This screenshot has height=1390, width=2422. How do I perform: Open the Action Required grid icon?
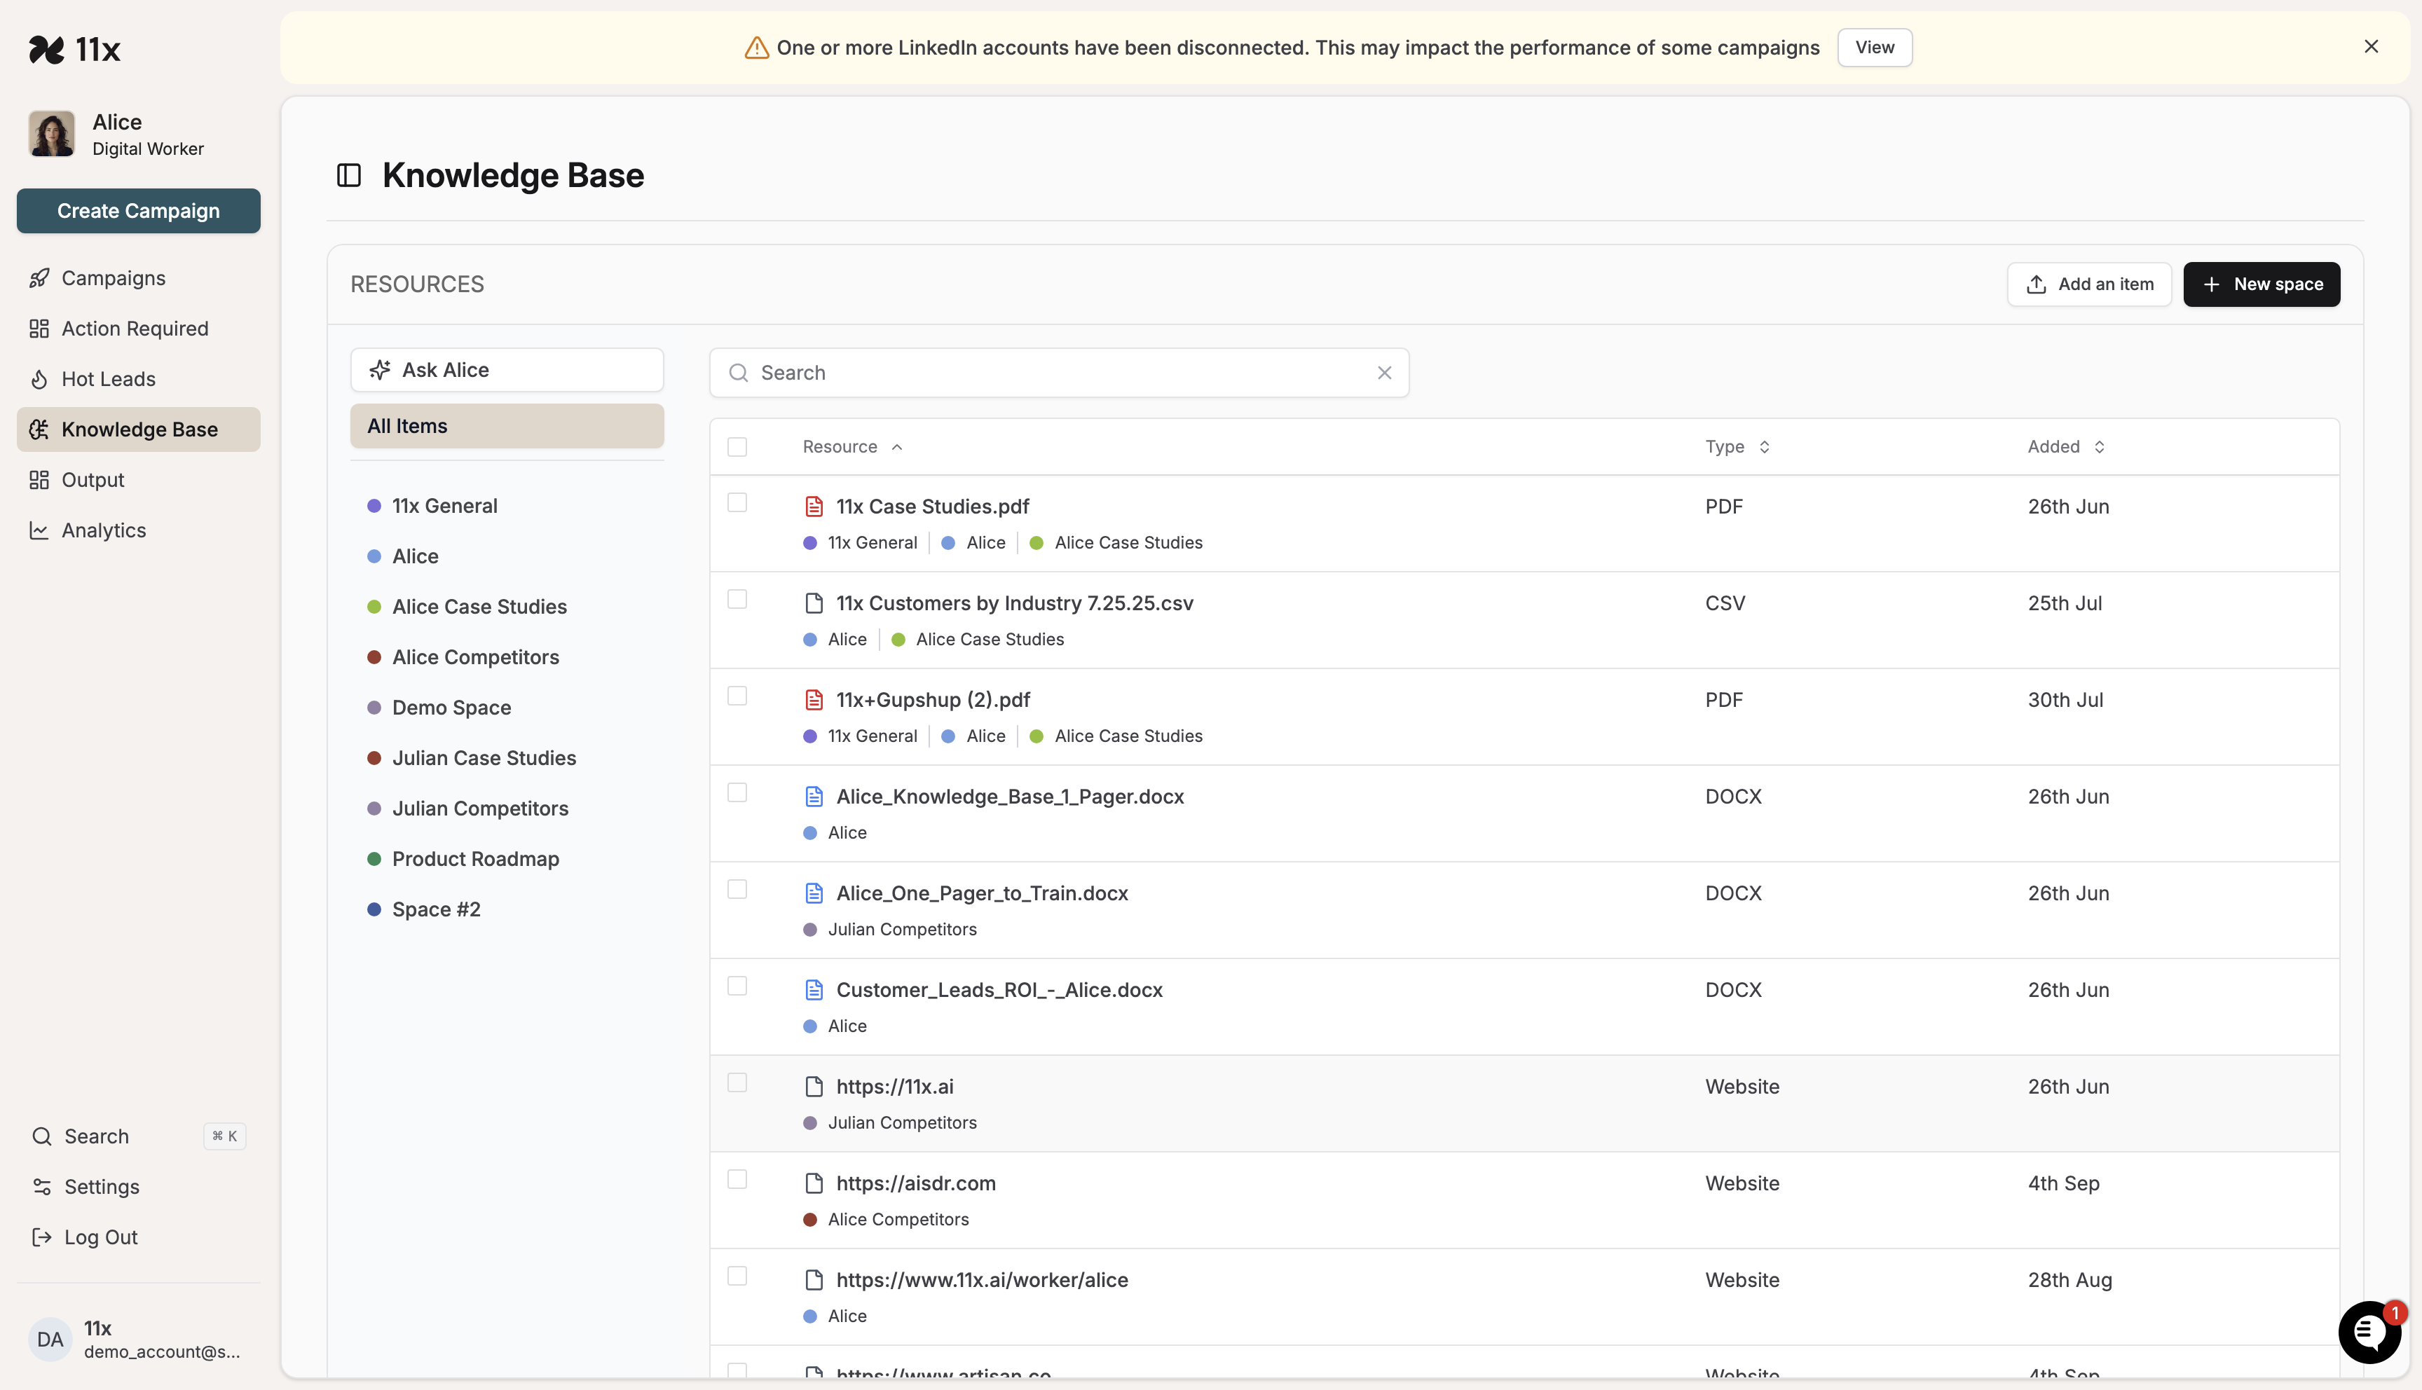39,327
